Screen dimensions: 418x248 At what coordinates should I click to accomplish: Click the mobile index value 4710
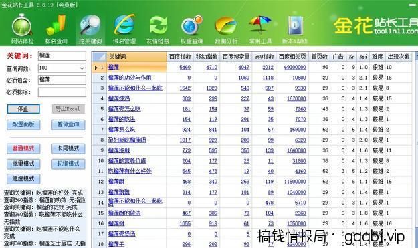pos(212,67)
